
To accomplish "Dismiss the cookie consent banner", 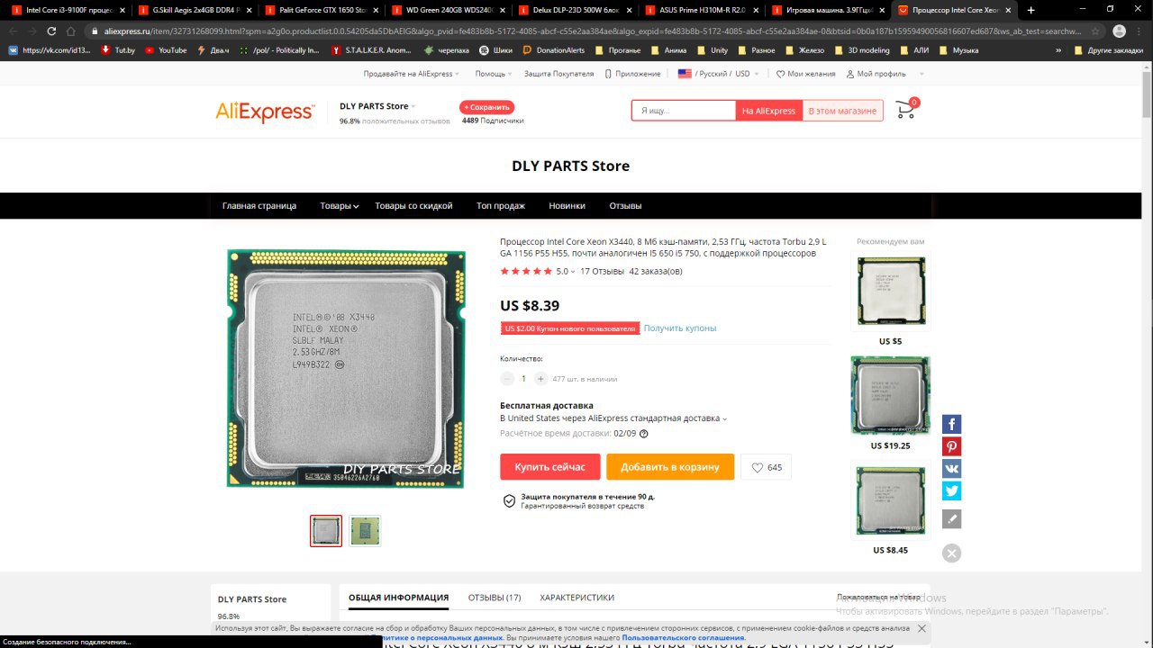I will click(921, 628).
